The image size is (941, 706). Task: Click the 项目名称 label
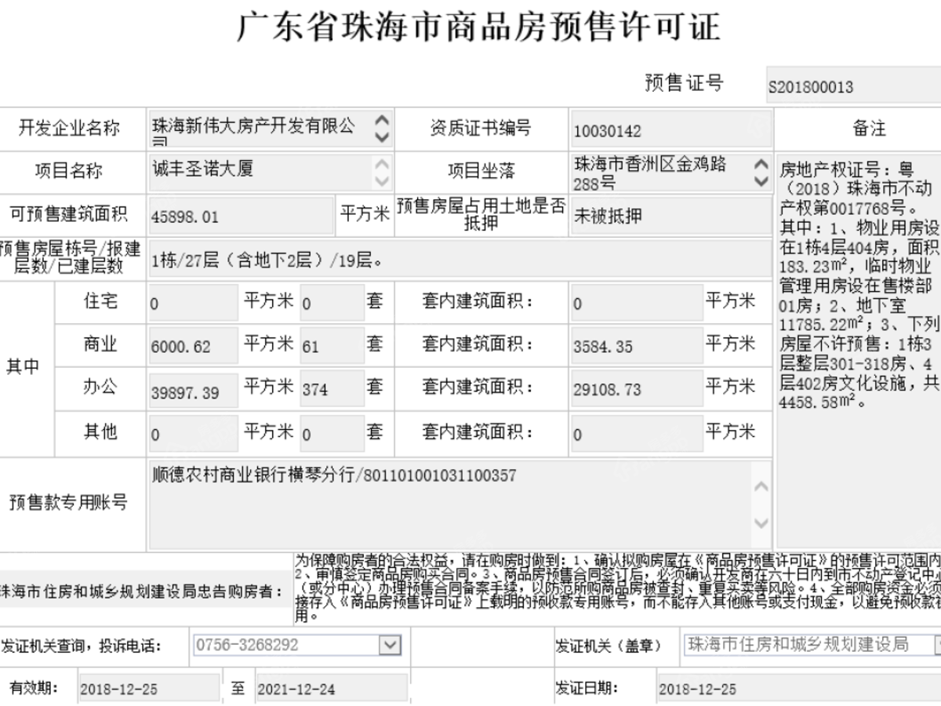coord(69,172)
